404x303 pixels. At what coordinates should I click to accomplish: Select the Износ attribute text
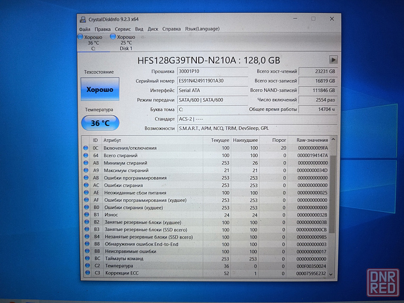point(111,215)
